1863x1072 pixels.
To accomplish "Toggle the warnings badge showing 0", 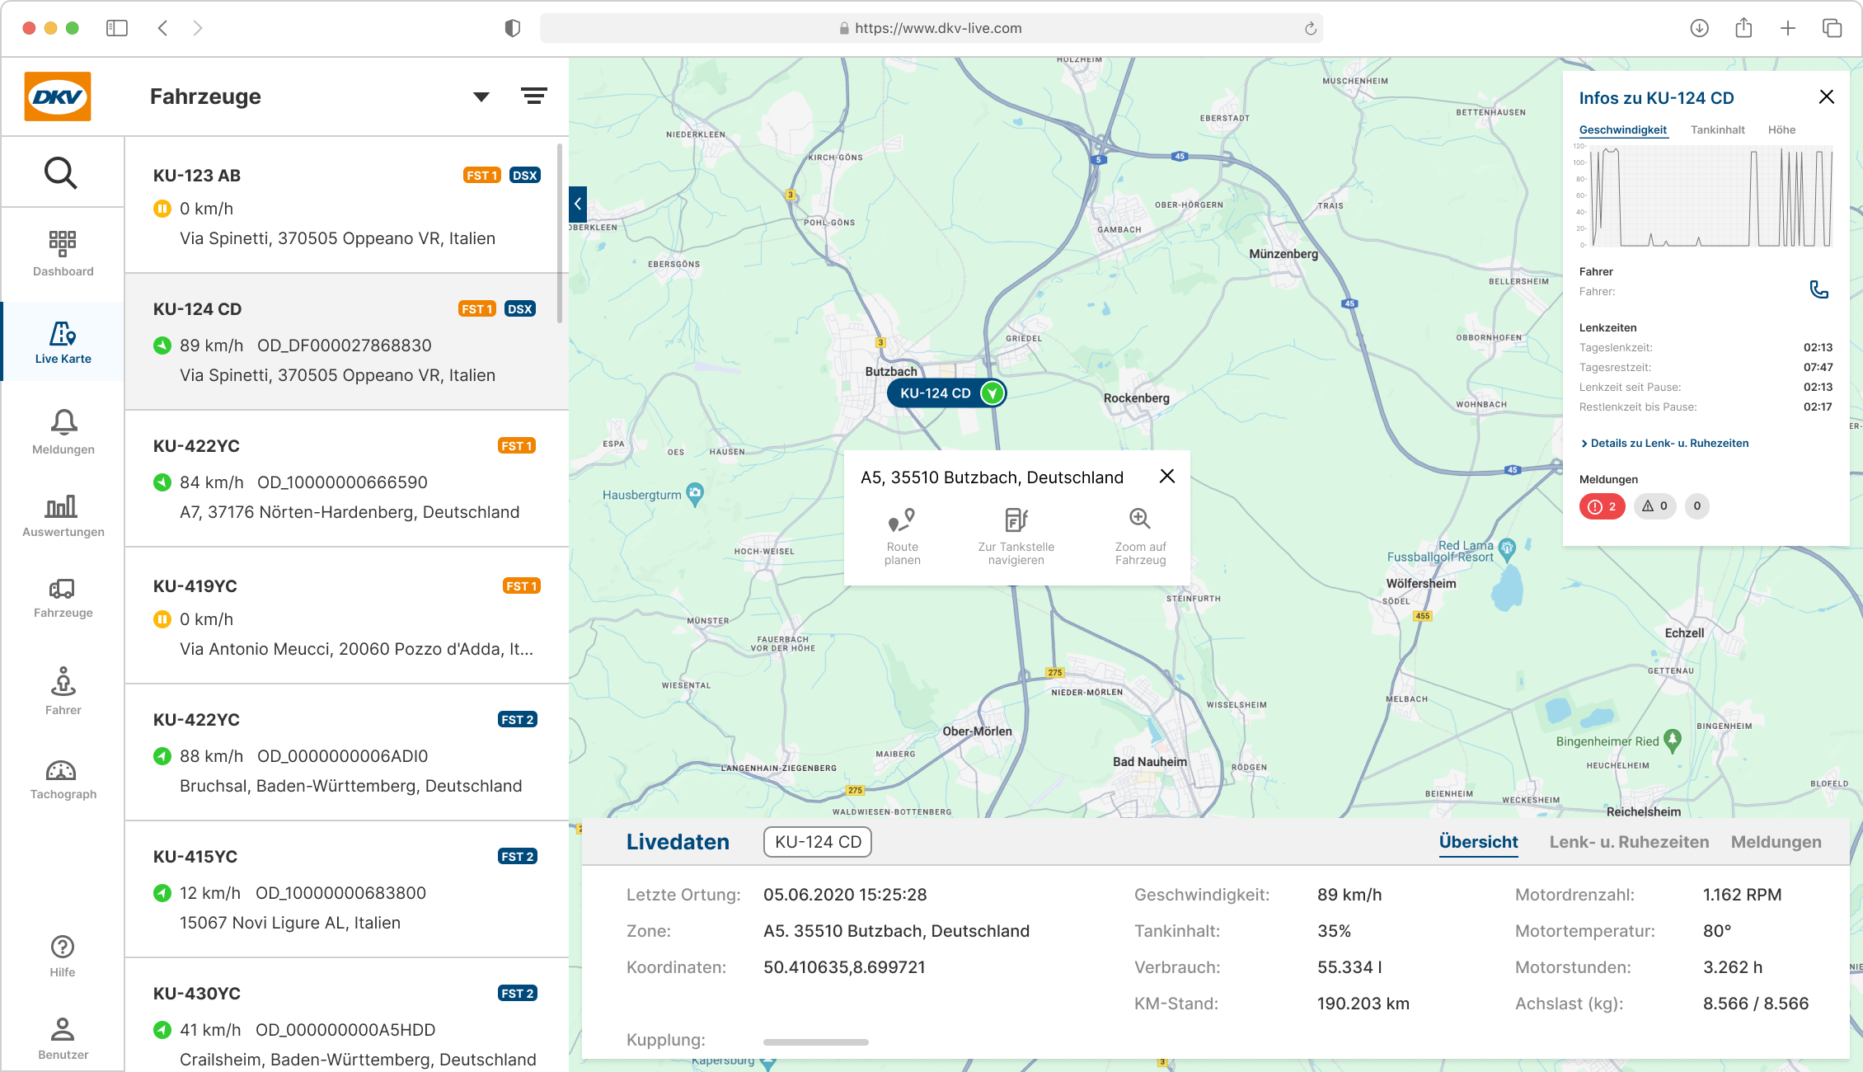I will 1654,506.
